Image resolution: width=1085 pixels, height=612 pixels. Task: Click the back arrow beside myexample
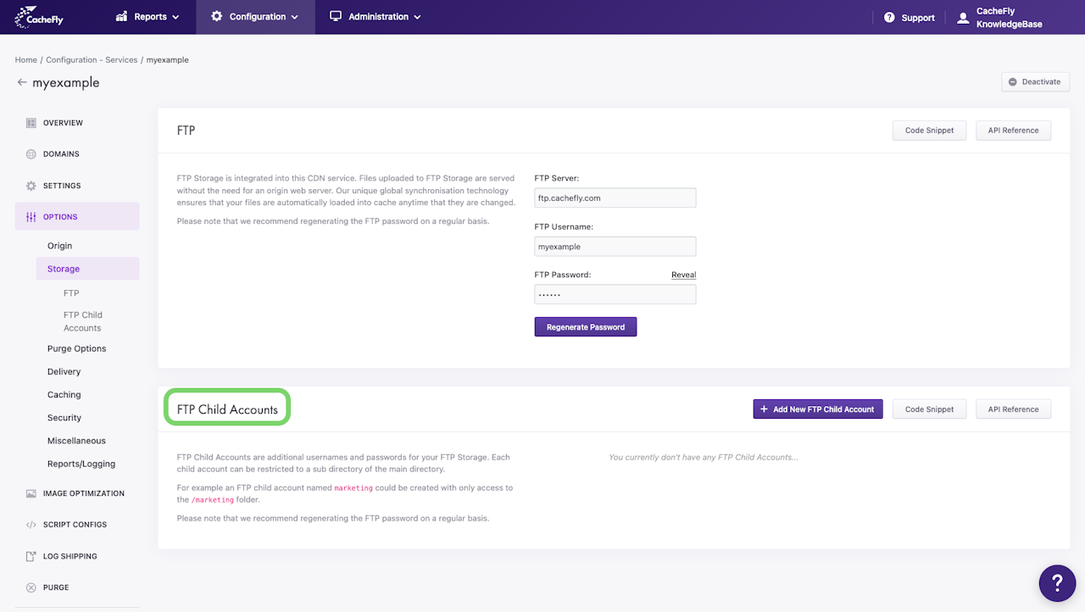point(22,82)
